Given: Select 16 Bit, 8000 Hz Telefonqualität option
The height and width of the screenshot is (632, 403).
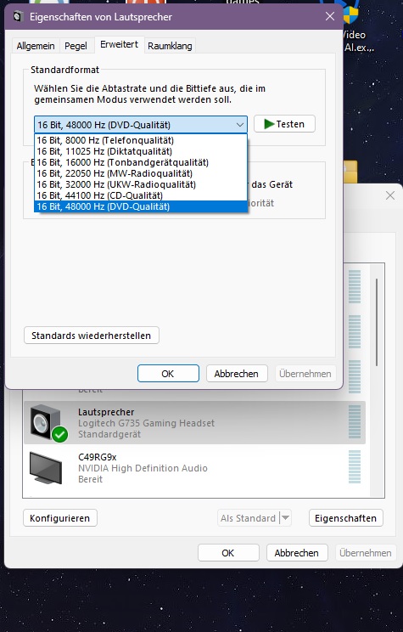Looking at the screenshot, I should pos(141,140).
